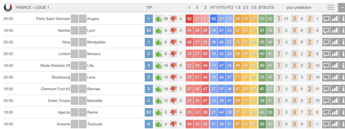
Task: Click thumbs up for Strasbourg vs Lens
Action: pos(158,77)
